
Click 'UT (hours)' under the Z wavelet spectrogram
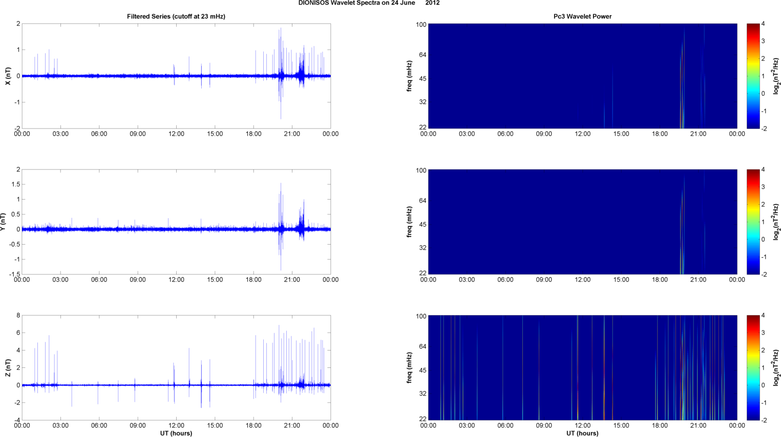click(582, 433)
